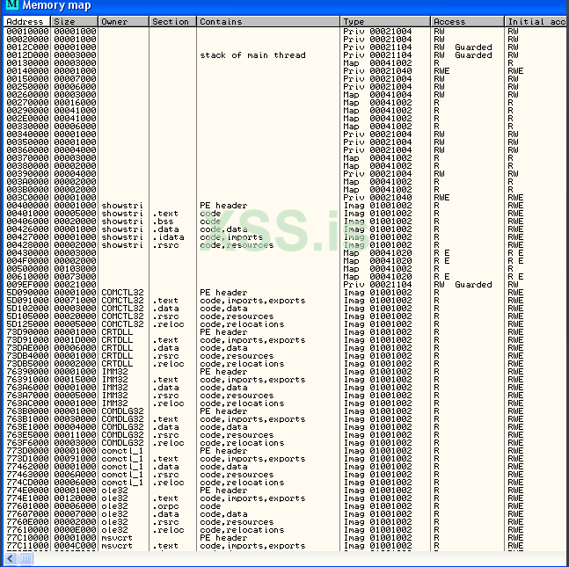This screenshot has width=569, height=567.
Task: Sort by the Size column header
Action: pyautogui.click(x=75, y=22)
